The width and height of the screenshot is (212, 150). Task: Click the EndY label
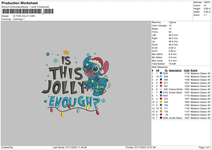155,51
